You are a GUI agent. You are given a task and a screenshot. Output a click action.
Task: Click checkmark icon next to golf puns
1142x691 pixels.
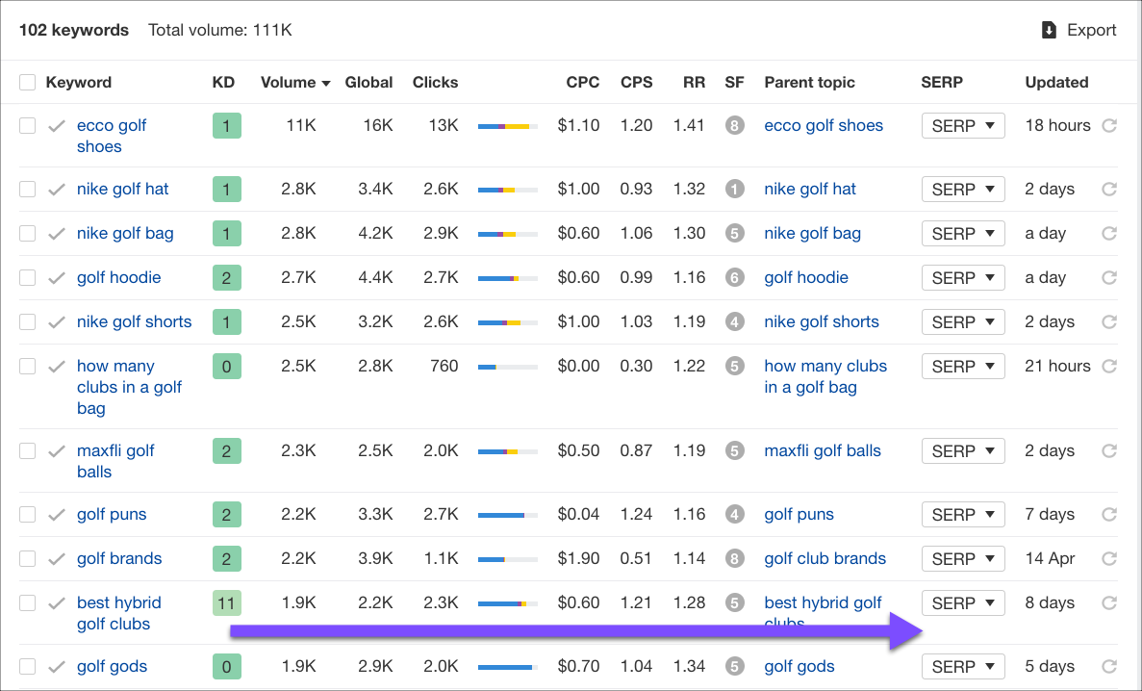57,515
